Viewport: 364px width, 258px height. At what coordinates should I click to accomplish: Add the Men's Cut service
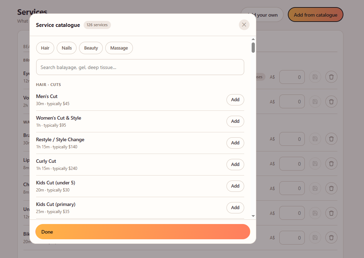tap(235, 100)
